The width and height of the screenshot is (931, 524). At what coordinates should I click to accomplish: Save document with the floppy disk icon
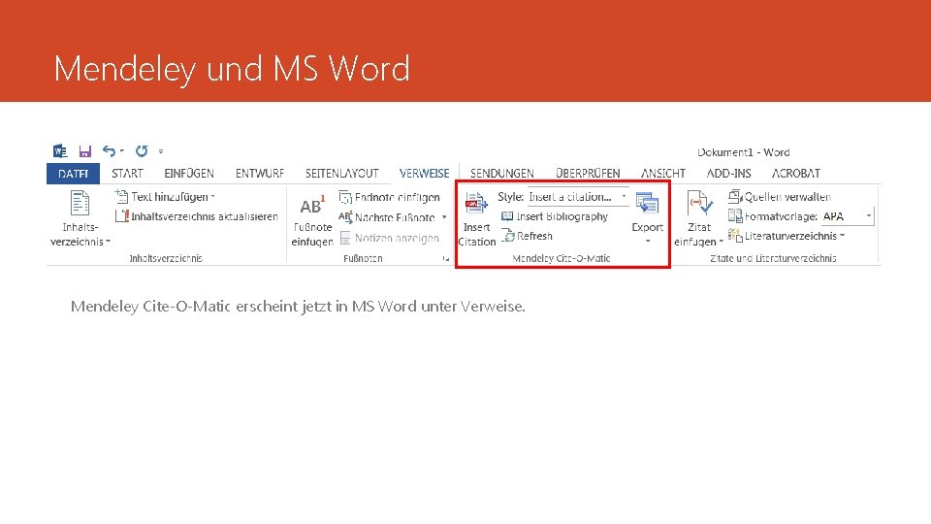(85, 151)
